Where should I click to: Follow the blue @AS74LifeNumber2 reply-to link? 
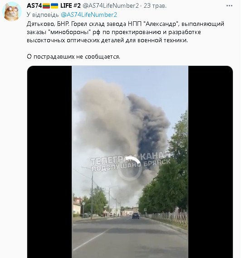pyautogui.click(x=89, y=15)
